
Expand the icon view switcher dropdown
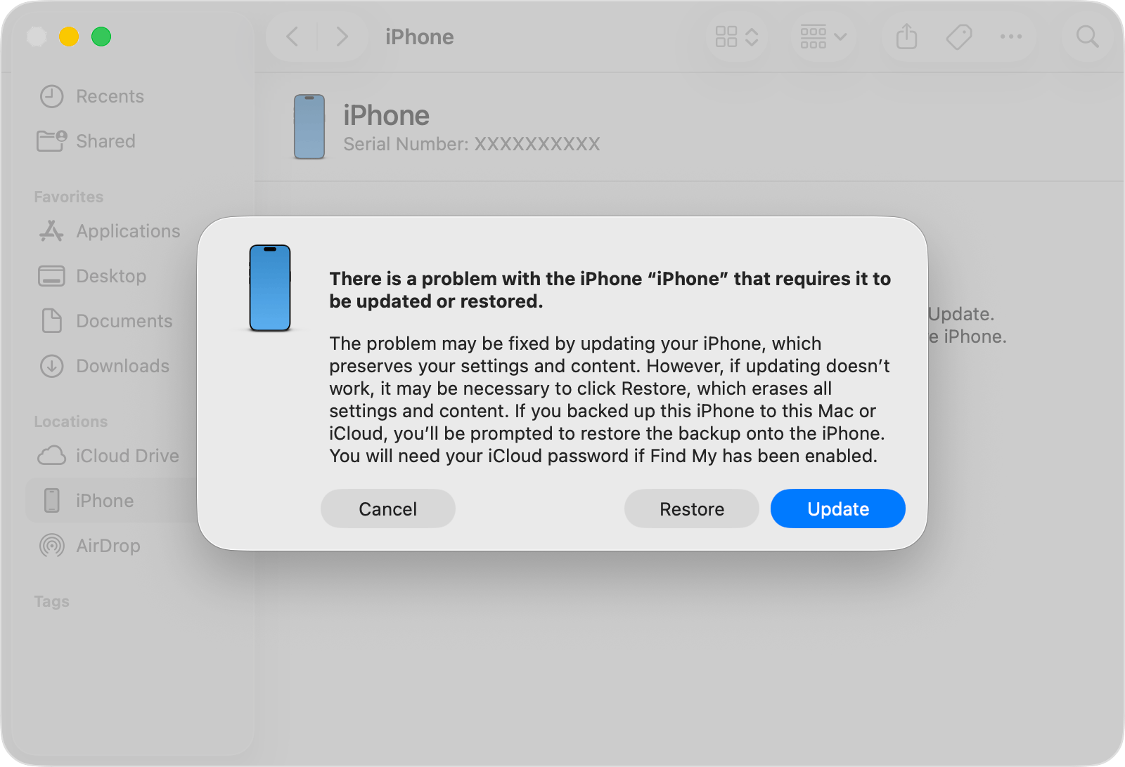point(736,37)
